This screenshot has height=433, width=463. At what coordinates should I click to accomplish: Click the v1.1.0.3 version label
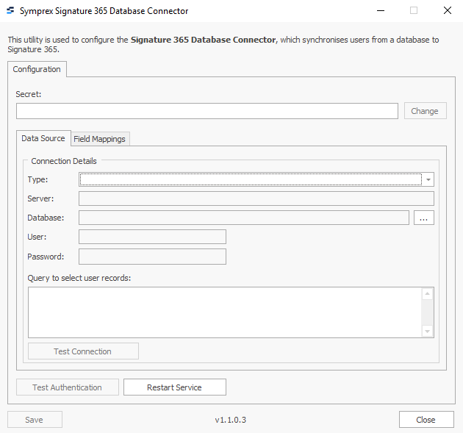point(231,420)
